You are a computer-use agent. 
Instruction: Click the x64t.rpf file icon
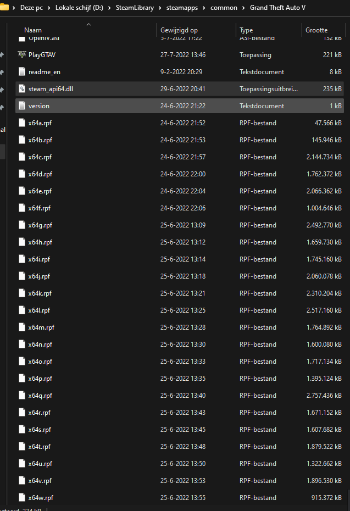[x=22, y=447]
